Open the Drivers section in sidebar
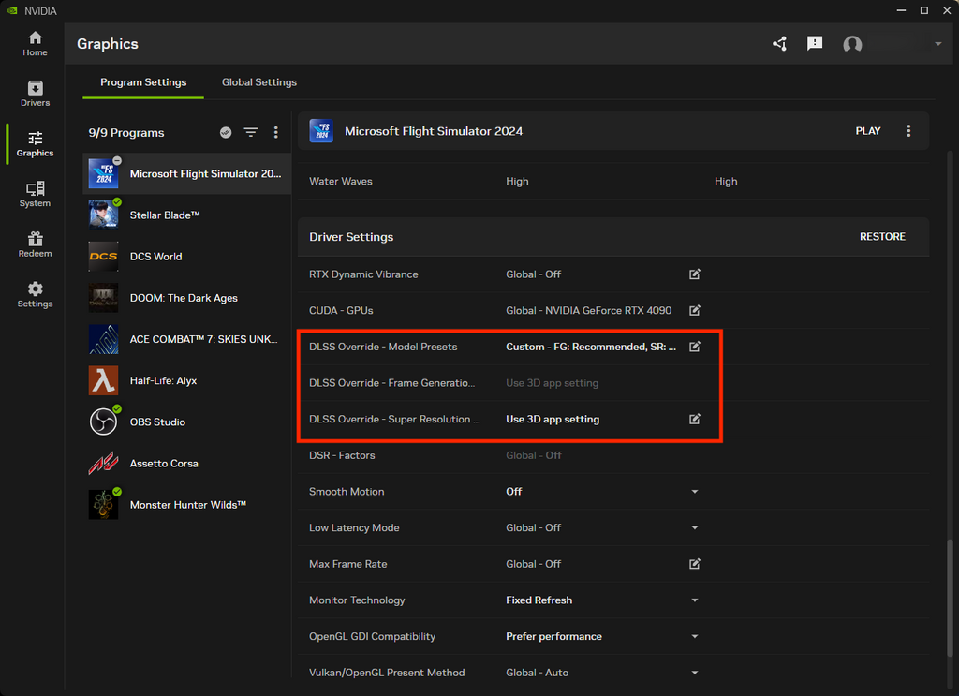 pyautogui.click(x=35, y=94)
